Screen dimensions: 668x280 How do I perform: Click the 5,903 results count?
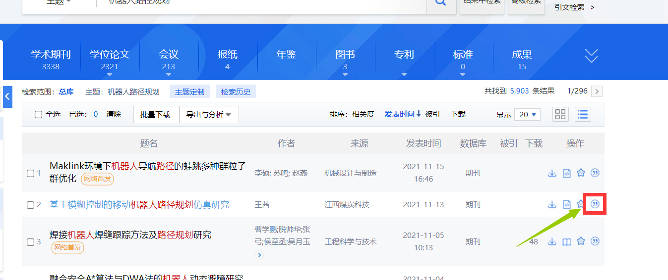point(520,91)
